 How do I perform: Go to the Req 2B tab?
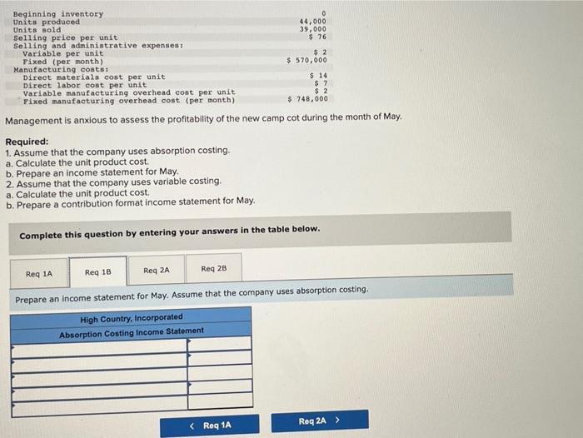click(214, 268)
